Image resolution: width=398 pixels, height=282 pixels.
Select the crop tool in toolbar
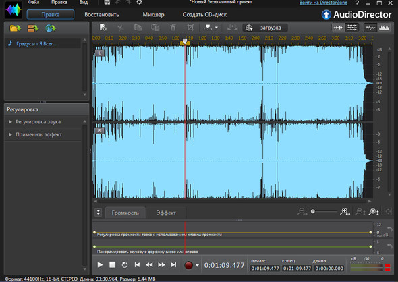[x=190, y=28]
